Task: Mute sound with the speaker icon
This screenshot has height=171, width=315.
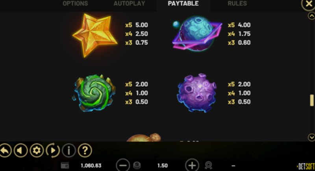Action: tap(21, 150)
